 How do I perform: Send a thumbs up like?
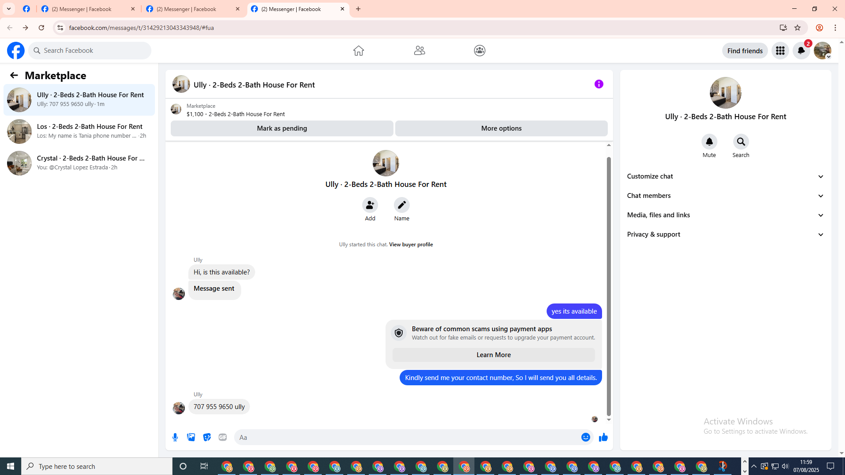[603, 437]
